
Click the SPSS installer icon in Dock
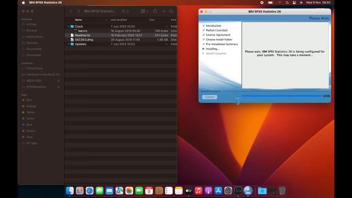[x=248, y=191]
